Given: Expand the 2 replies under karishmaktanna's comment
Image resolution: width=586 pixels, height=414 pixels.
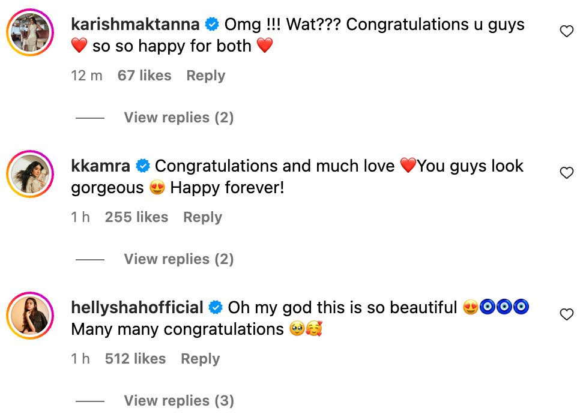Looking at the screenshot, I should click(x=178, y=118).
